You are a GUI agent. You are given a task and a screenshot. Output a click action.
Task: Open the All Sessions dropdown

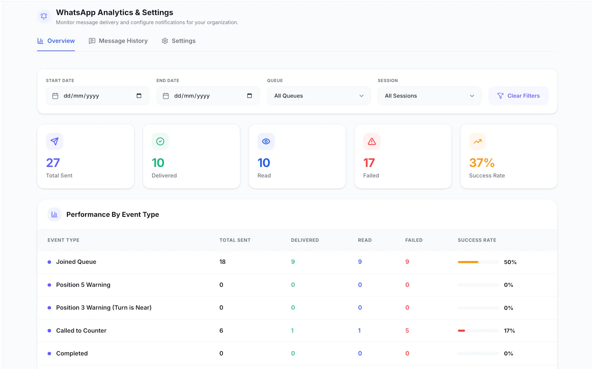(430, 96)
